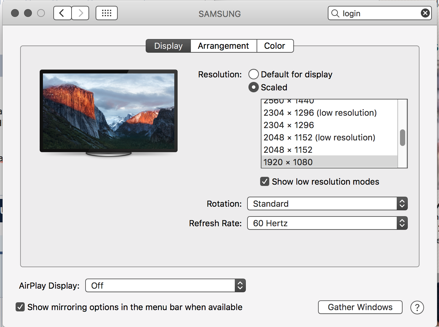Choose the 1920 × 1080 resolution
Image resolution: width=439 pixels, height=327 pixels.
click(329, 162)
